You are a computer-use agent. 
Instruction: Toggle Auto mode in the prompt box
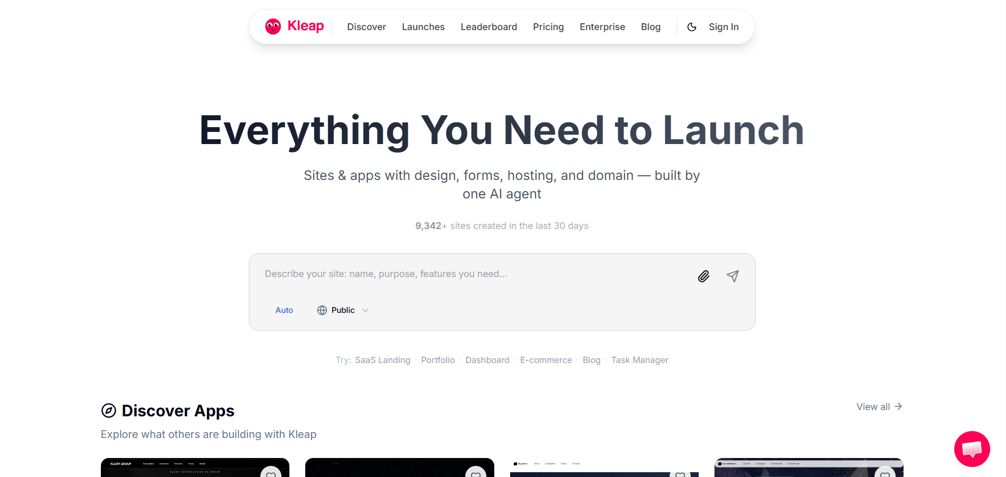click(284, 310)
